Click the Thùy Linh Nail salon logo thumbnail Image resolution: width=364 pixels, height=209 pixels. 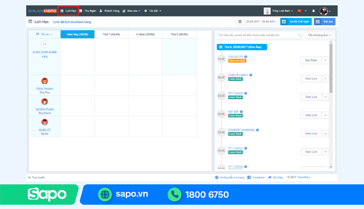[267, 11]
